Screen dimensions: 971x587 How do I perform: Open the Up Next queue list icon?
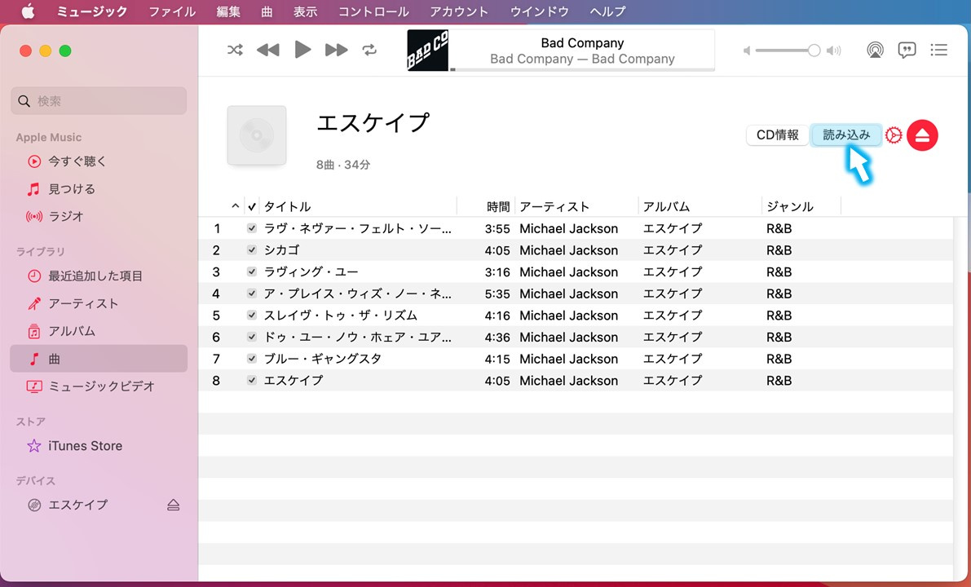(x=939, y=51)
